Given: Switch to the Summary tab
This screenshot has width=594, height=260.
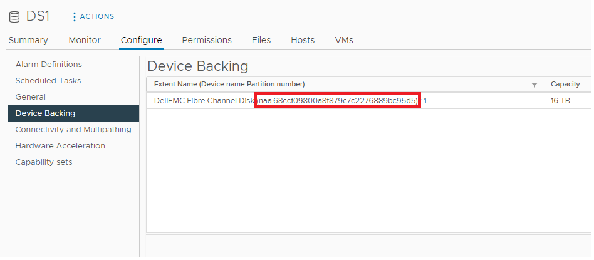Looking at the screenshot, I should pyautogui.click(x=28, y=40).
